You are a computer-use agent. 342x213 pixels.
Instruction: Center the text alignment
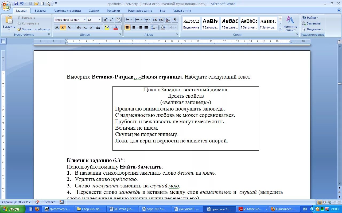click(134, 27)
